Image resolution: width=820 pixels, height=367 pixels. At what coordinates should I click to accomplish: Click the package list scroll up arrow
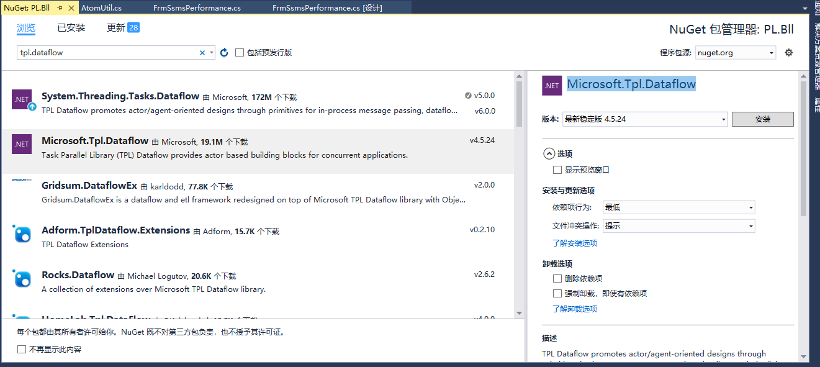(x=519, y=76)
